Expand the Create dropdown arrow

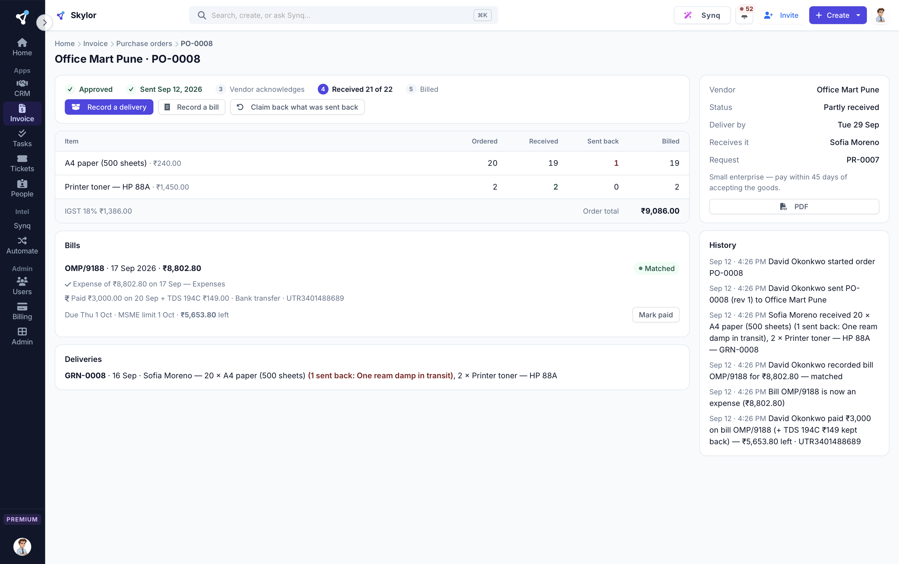pyautogui.click(x=858, y=15)
